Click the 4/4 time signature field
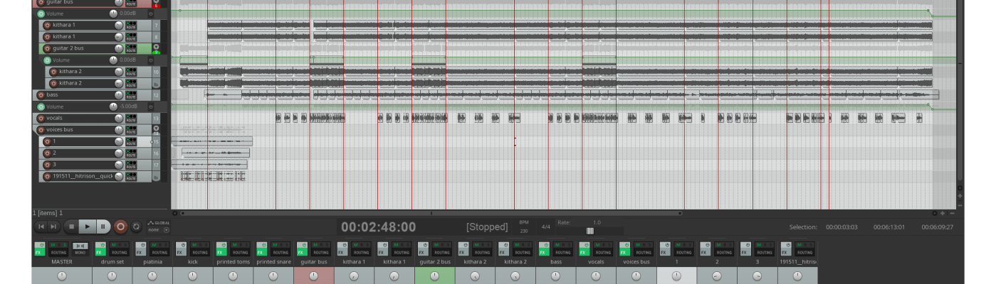996x284 pixels. point(545,227)
